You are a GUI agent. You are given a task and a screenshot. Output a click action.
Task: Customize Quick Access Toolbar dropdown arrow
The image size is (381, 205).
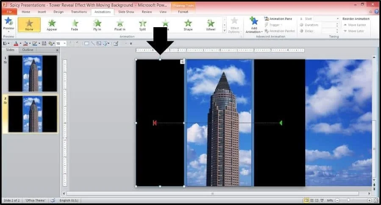[131, 44]
